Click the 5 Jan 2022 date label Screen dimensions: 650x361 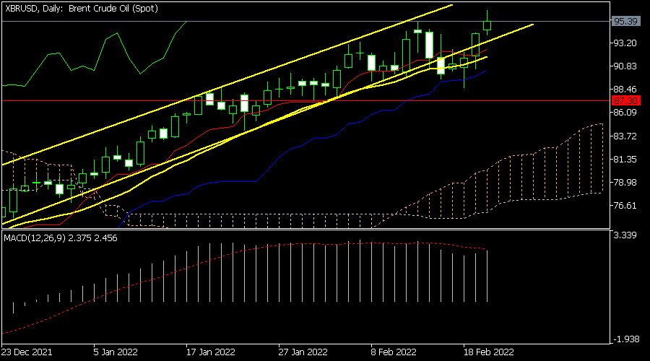point(116,352)
